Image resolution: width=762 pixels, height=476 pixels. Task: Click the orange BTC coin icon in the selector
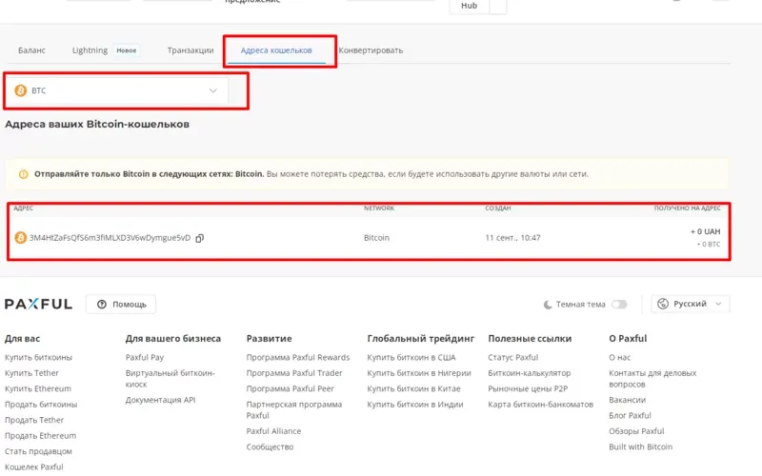(x=20, y=90)
